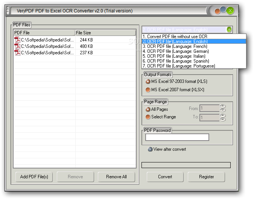Viewport: 254px width, 199px height.
Task: Choose OCR PDF file Language English option
Action: pyautogui.click(x=194, y=41)
